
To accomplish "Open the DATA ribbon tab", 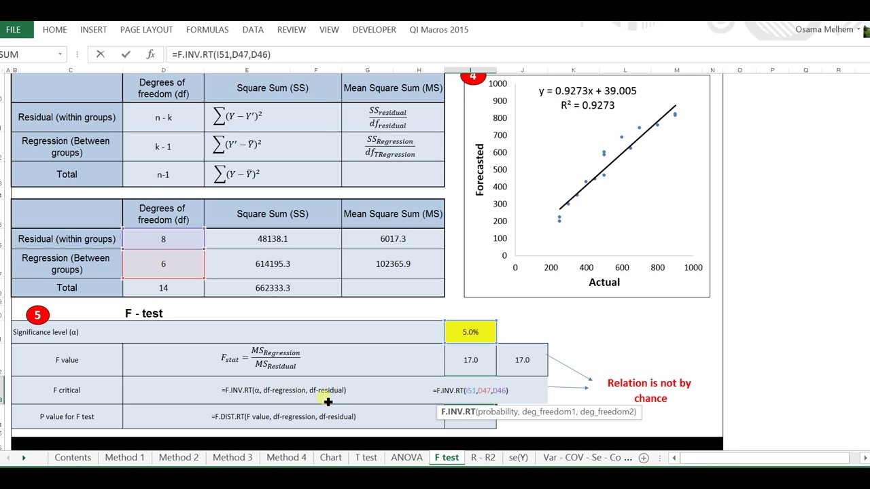I will click(x=253, y=30).
